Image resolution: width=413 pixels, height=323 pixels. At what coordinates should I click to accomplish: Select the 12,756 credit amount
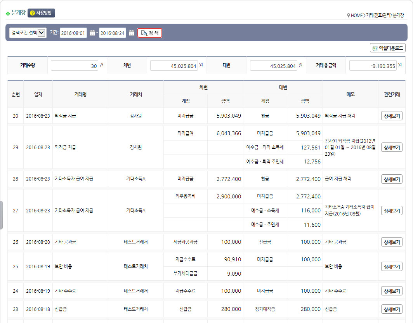click(x=312, y=161)
